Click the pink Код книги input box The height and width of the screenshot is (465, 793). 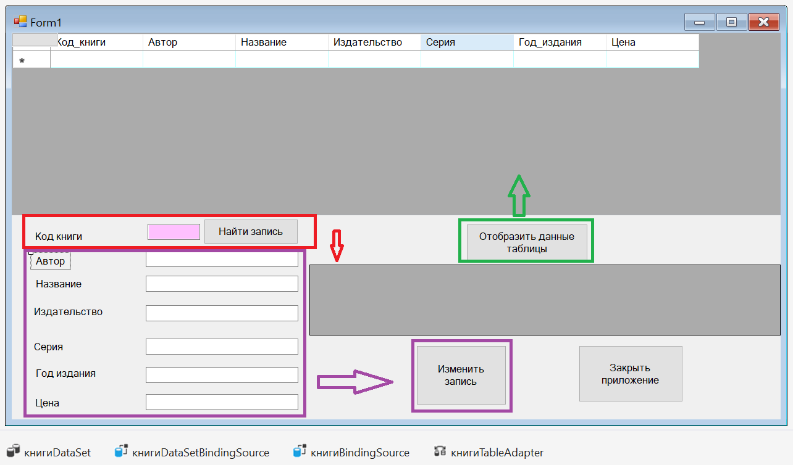click(x=174, y=232)
